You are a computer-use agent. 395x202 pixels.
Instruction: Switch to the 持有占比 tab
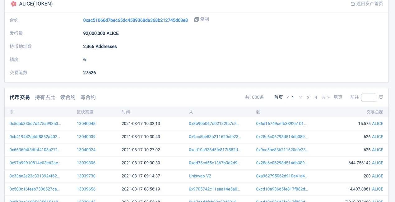(45, 97)
